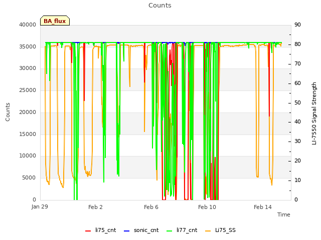Click the '20000' left axis label
The width and height of the screenshot is (321, 240).
(x=28, y=112)
